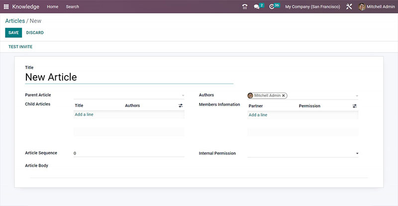The width and height of the screenshot is (398, 206).
Task: Click the developer tools wrench icon
Action: click(349, 6)
